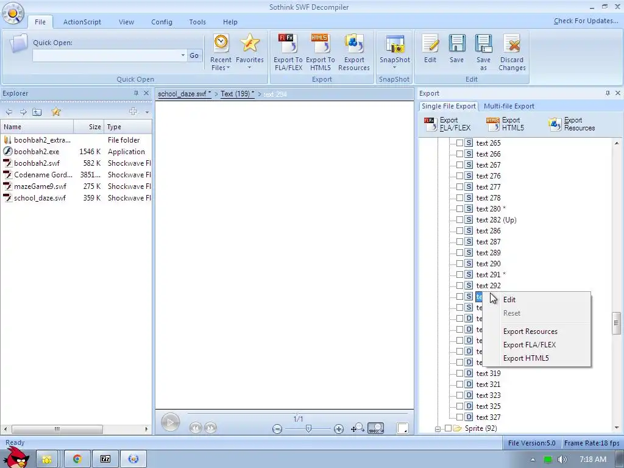
Task: Check the text 280 checkbox
Action: click(x=459, y=208)
